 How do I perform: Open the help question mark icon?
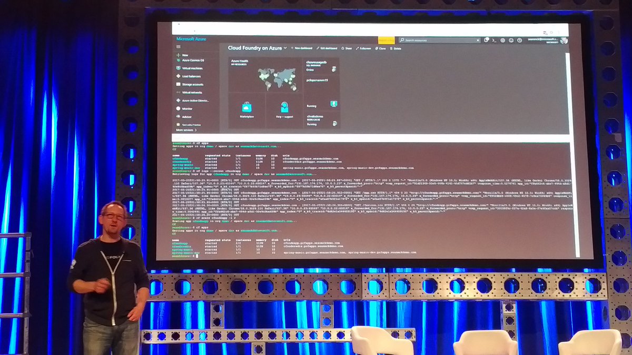(x=519, y=40)
